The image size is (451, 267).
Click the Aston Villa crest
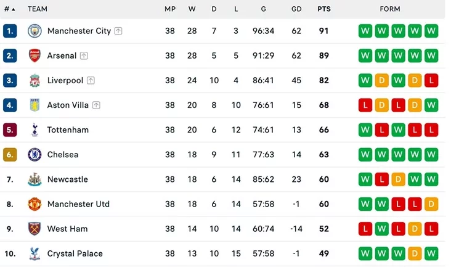(x=35, y=105)
